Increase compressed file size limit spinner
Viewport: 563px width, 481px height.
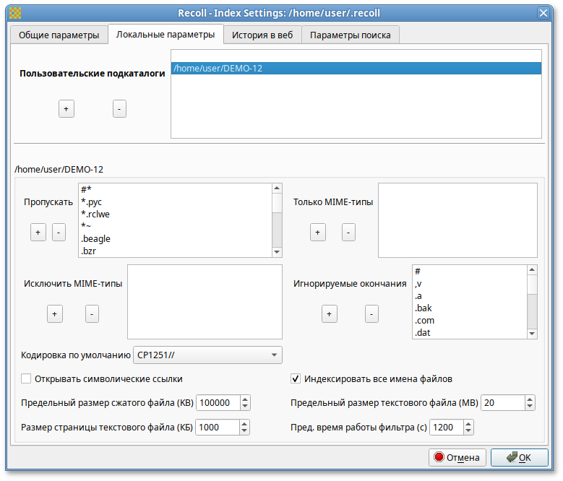tap(245, 399)
